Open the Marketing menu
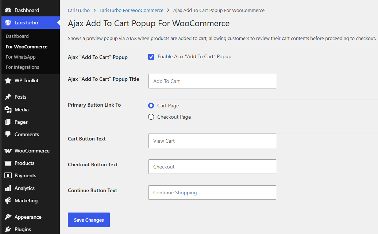The width and height of the screenshot is (378, 234). 31,201
